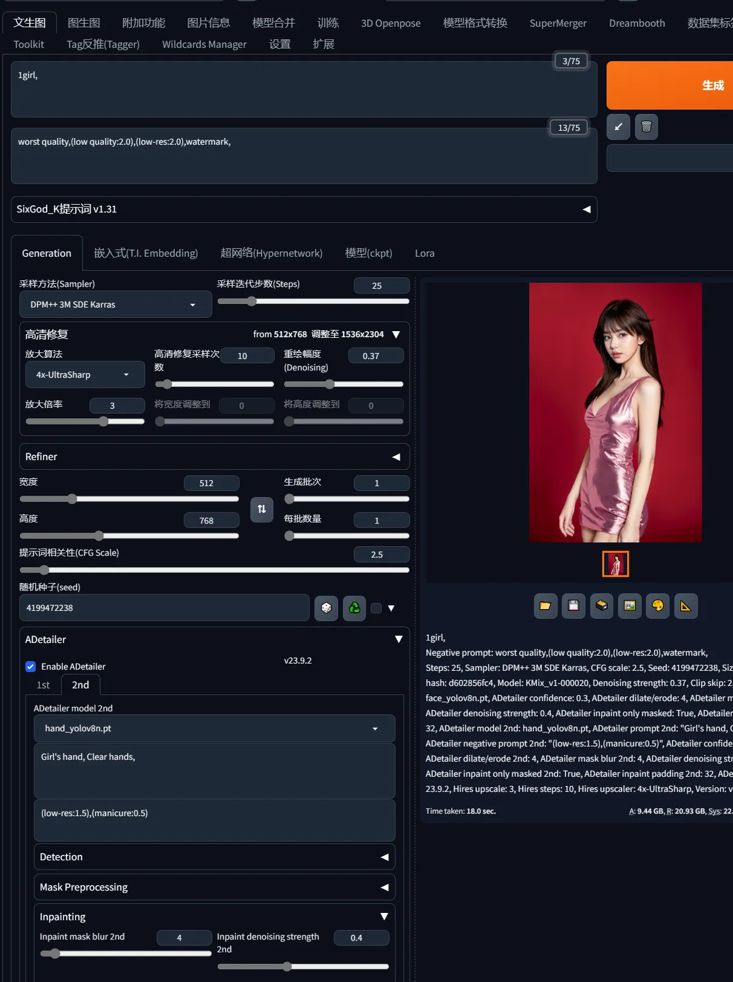Adjust the 放大倍率 upscale slider
Viewport: 733px width, 982px height.
(x=85, y=421)
